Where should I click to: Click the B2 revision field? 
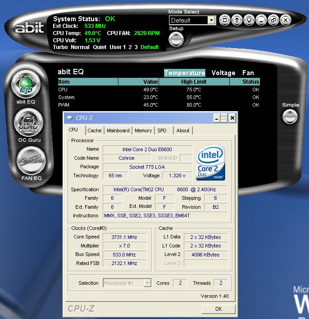click(216, 207)
